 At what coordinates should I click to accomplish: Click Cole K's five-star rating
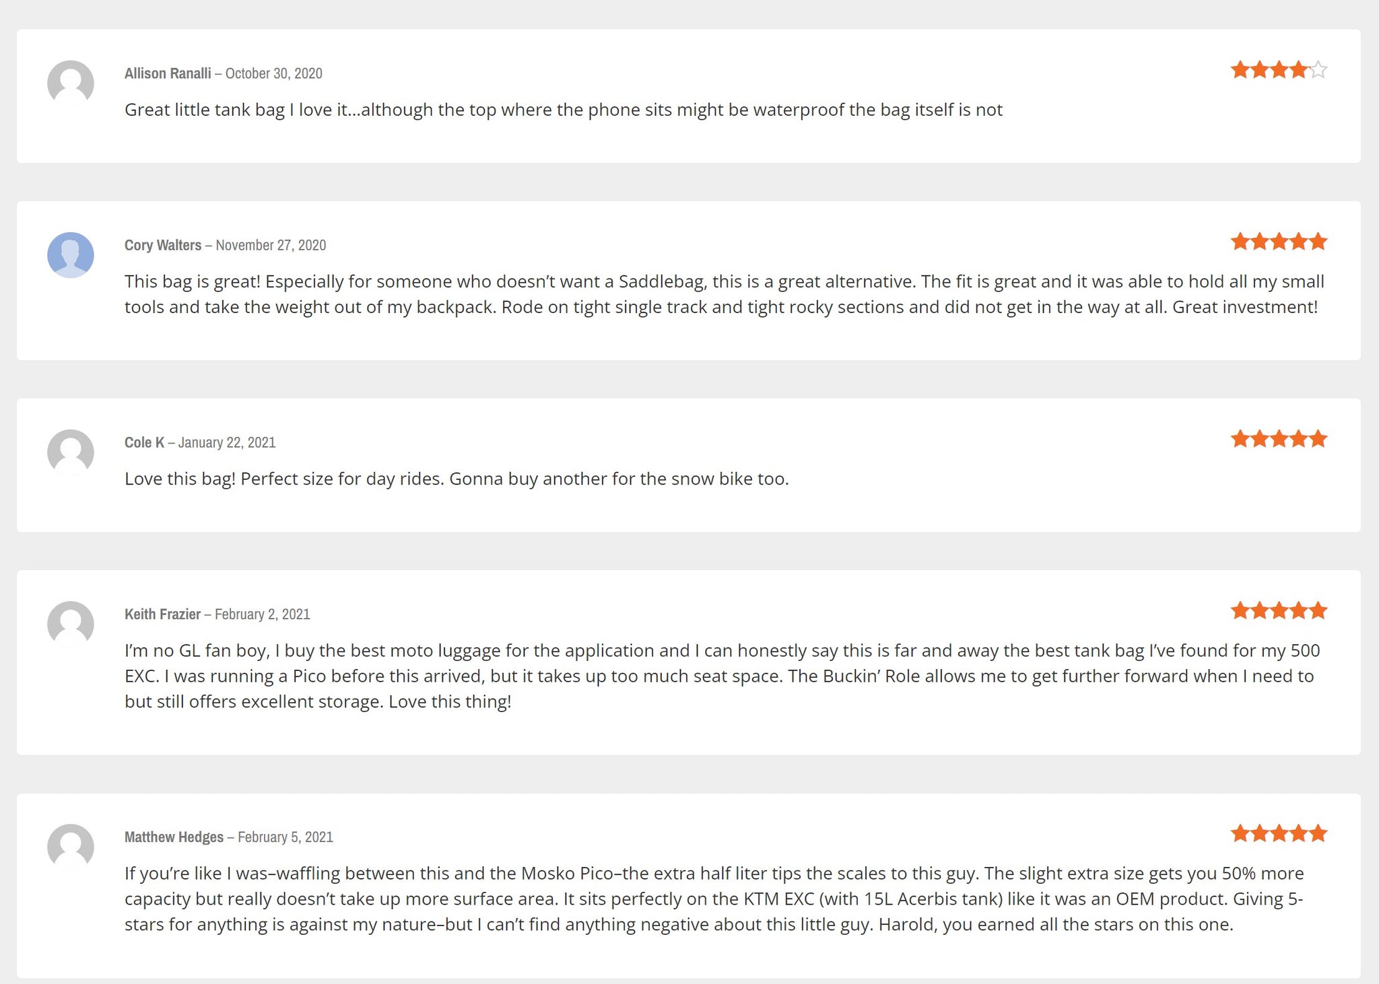click(1278, 439)
